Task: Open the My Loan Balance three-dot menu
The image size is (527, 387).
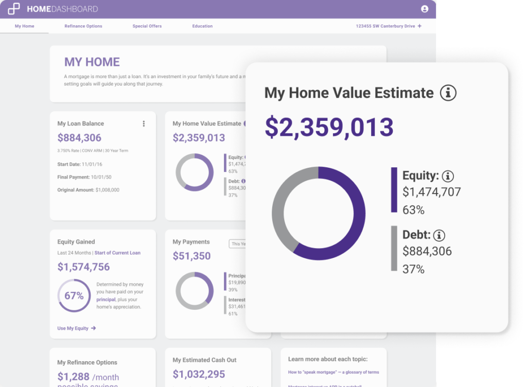Action: coord(144,124)
